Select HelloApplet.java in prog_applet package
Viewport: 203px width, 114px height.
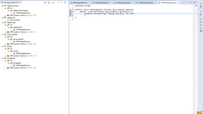[x=23, y=41]
